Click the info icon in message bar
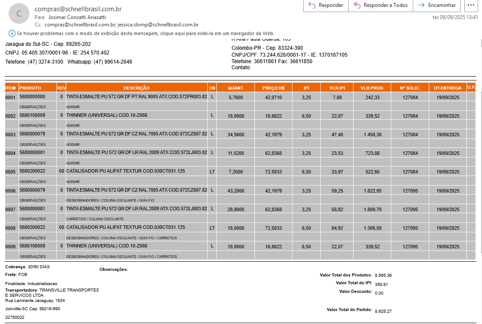This screenshot has height=324, width=482. (x=12, y=33)
